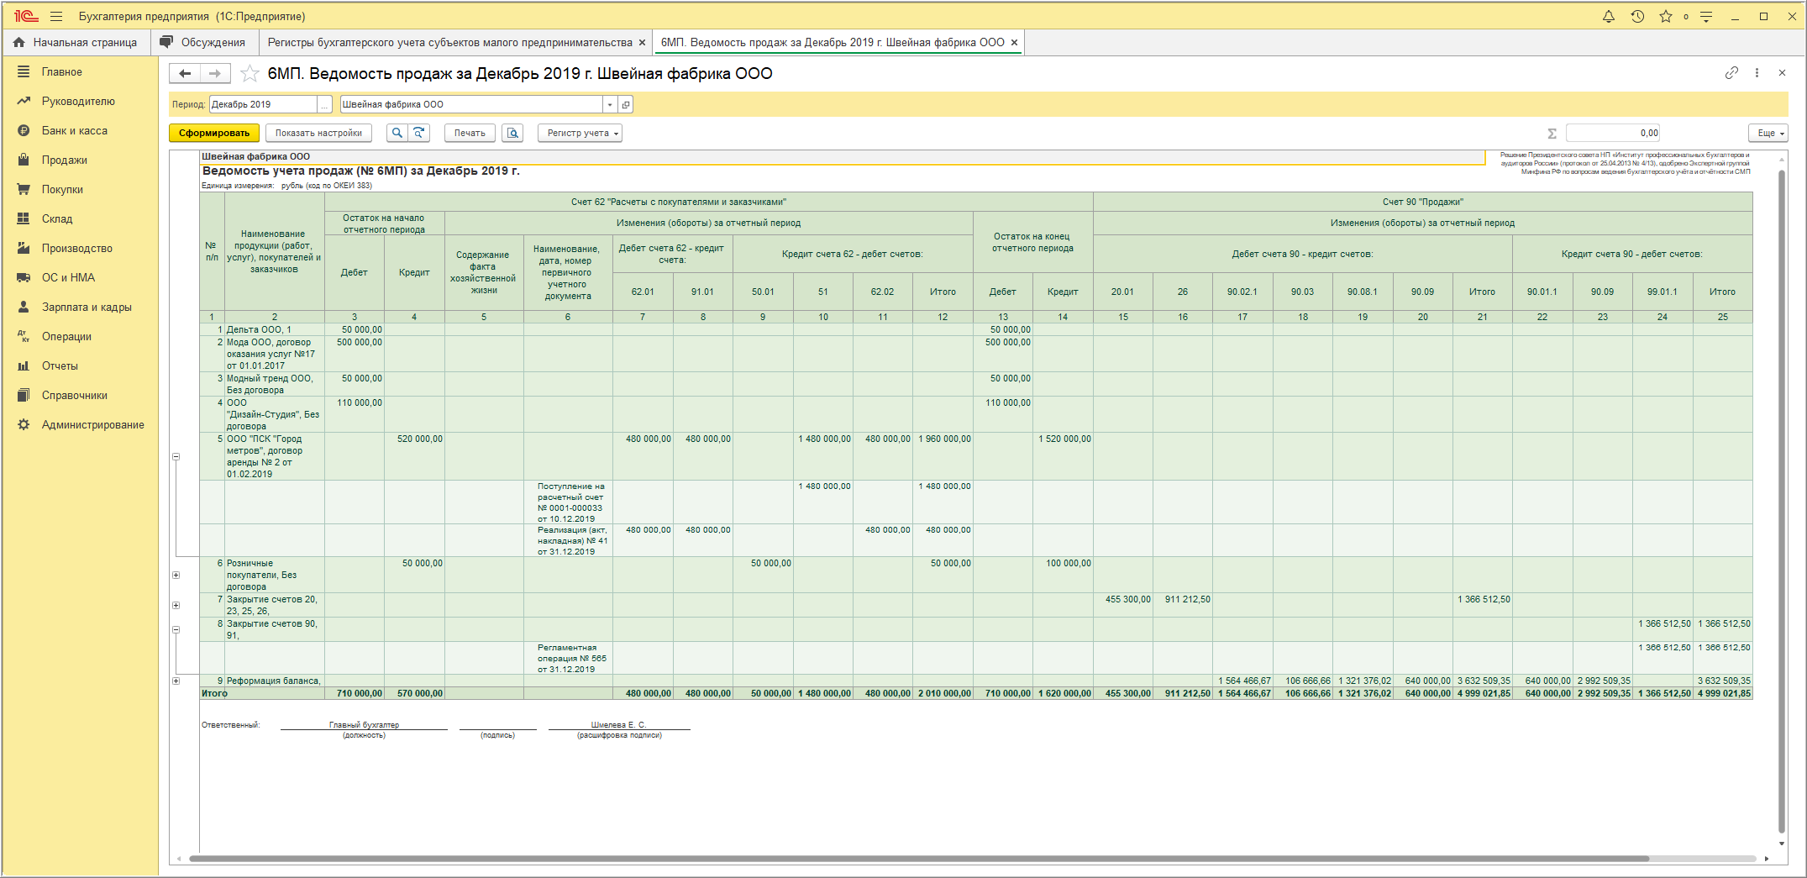Click the Администрирование gear icon
1807x878 pixels.
(24, 425)
